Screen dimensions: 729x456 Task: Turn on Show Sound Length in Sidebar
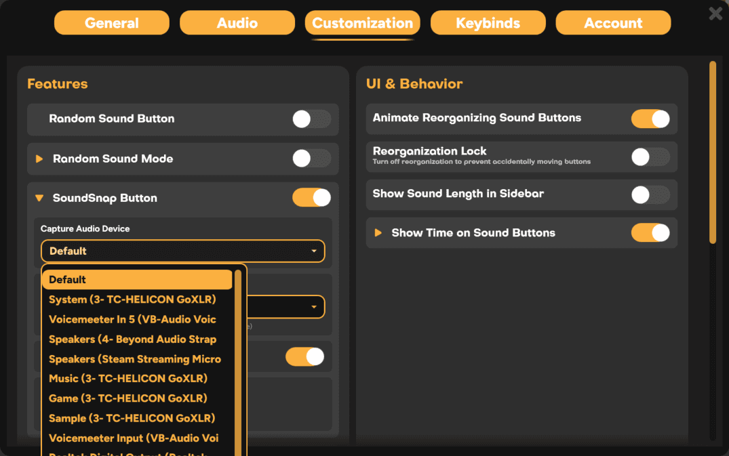650,194
